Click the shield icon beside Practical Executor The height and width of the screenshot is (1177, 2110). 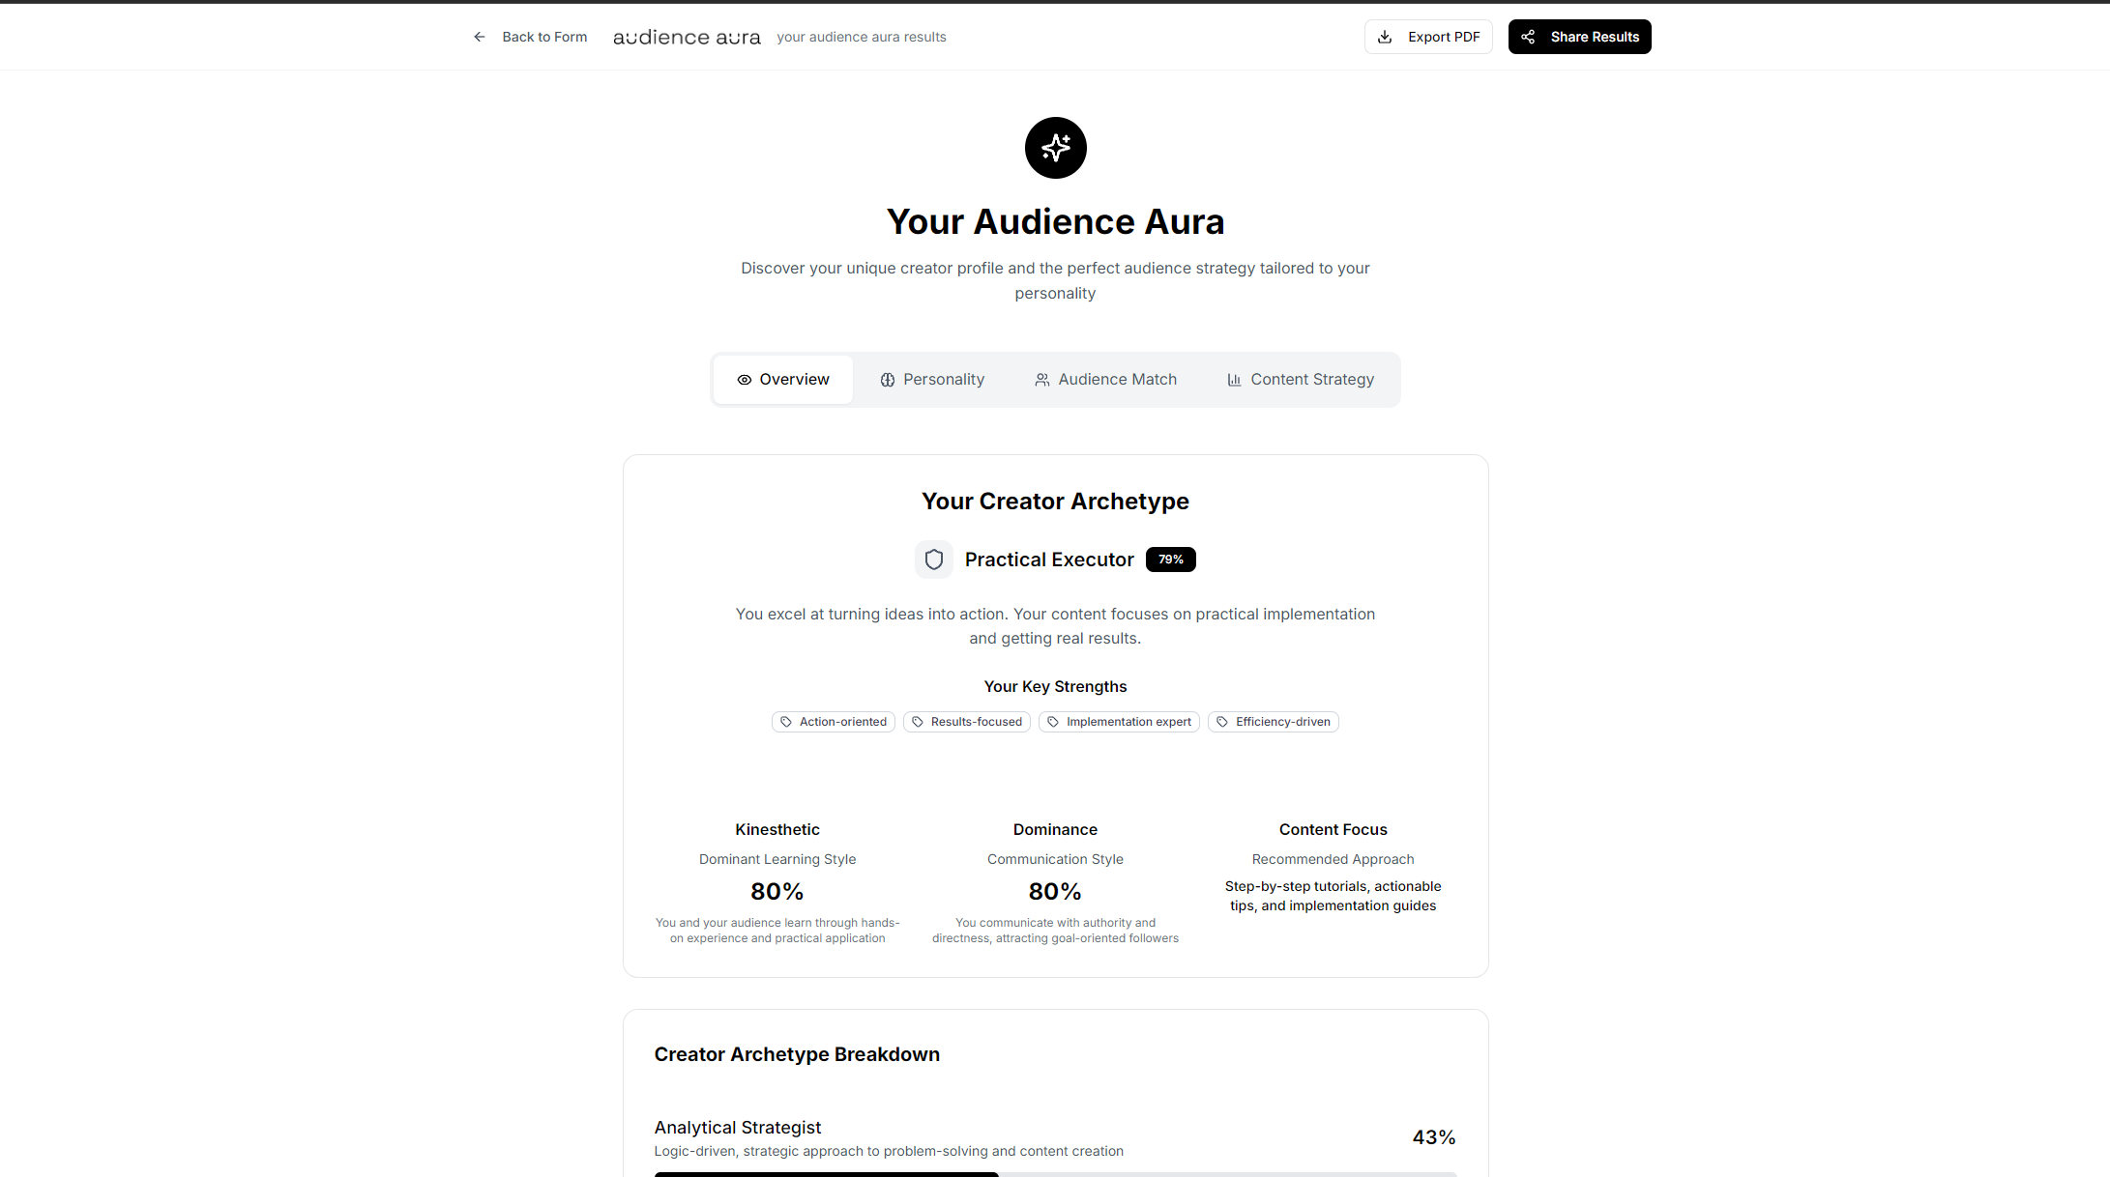point(933,560)
